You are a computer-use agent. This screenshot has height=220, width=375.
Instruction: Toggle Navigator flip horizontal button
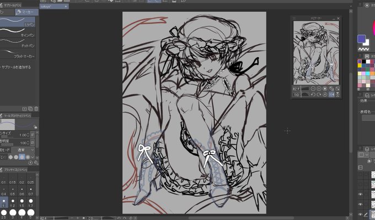(x=331, y=95)
